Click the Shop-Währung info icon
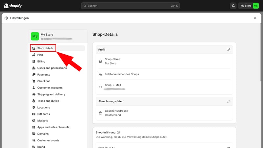Image resolution: width=263 pixels, height=148 pixels. point(118,132)
